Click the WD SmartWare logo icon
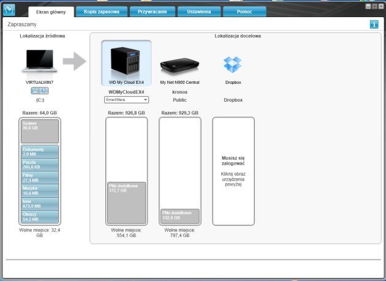This screenshot has height=281, width=386. tap(9, 10)
